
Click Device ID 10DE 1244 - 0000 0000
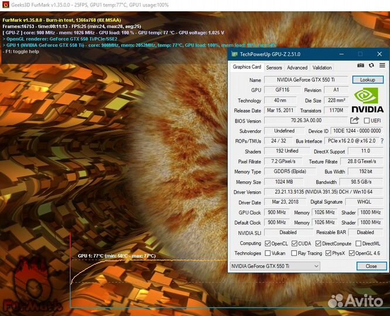tap(357, 130)
